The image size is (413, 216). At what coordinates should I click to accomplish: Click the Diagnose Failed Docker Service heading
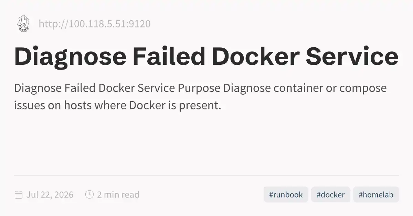point(206,57)
